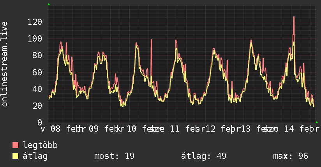Click the 'most: 19' current value
321x167 pixels.
click(114, 156)
